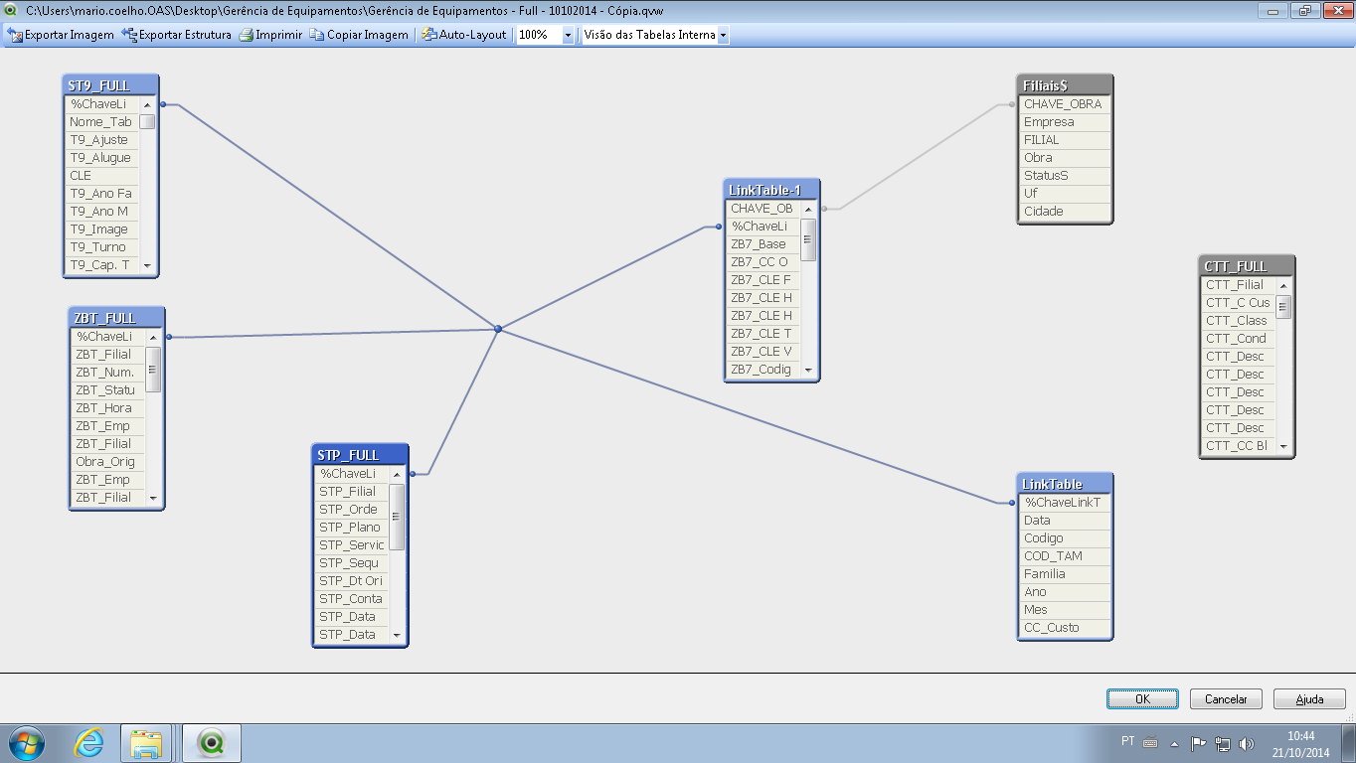Click scrollbar thumb in CTT_FULL table
This screenshot has height=763, width=1356.
1283,306
